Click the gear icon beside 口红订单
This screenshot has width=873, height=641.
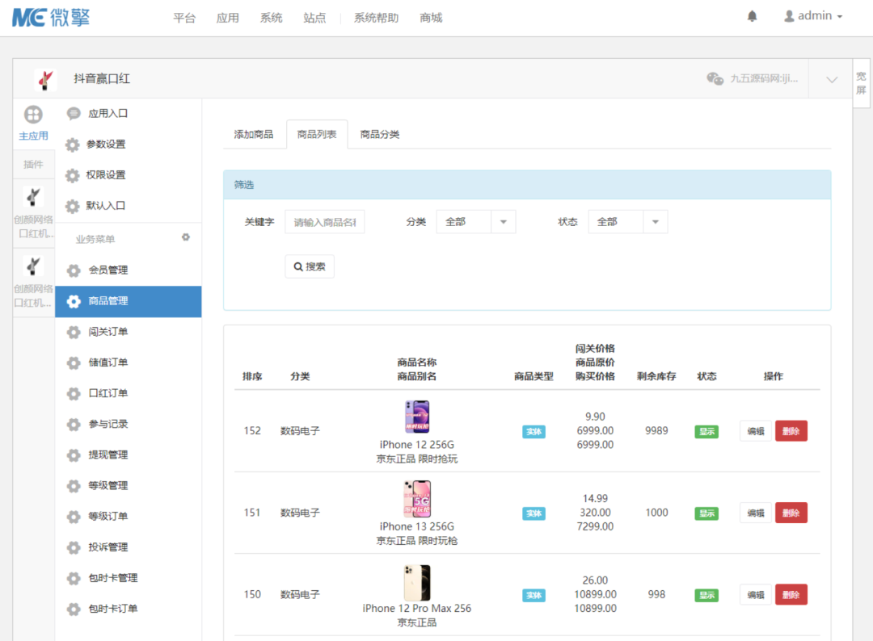click(x=74, y=394)
